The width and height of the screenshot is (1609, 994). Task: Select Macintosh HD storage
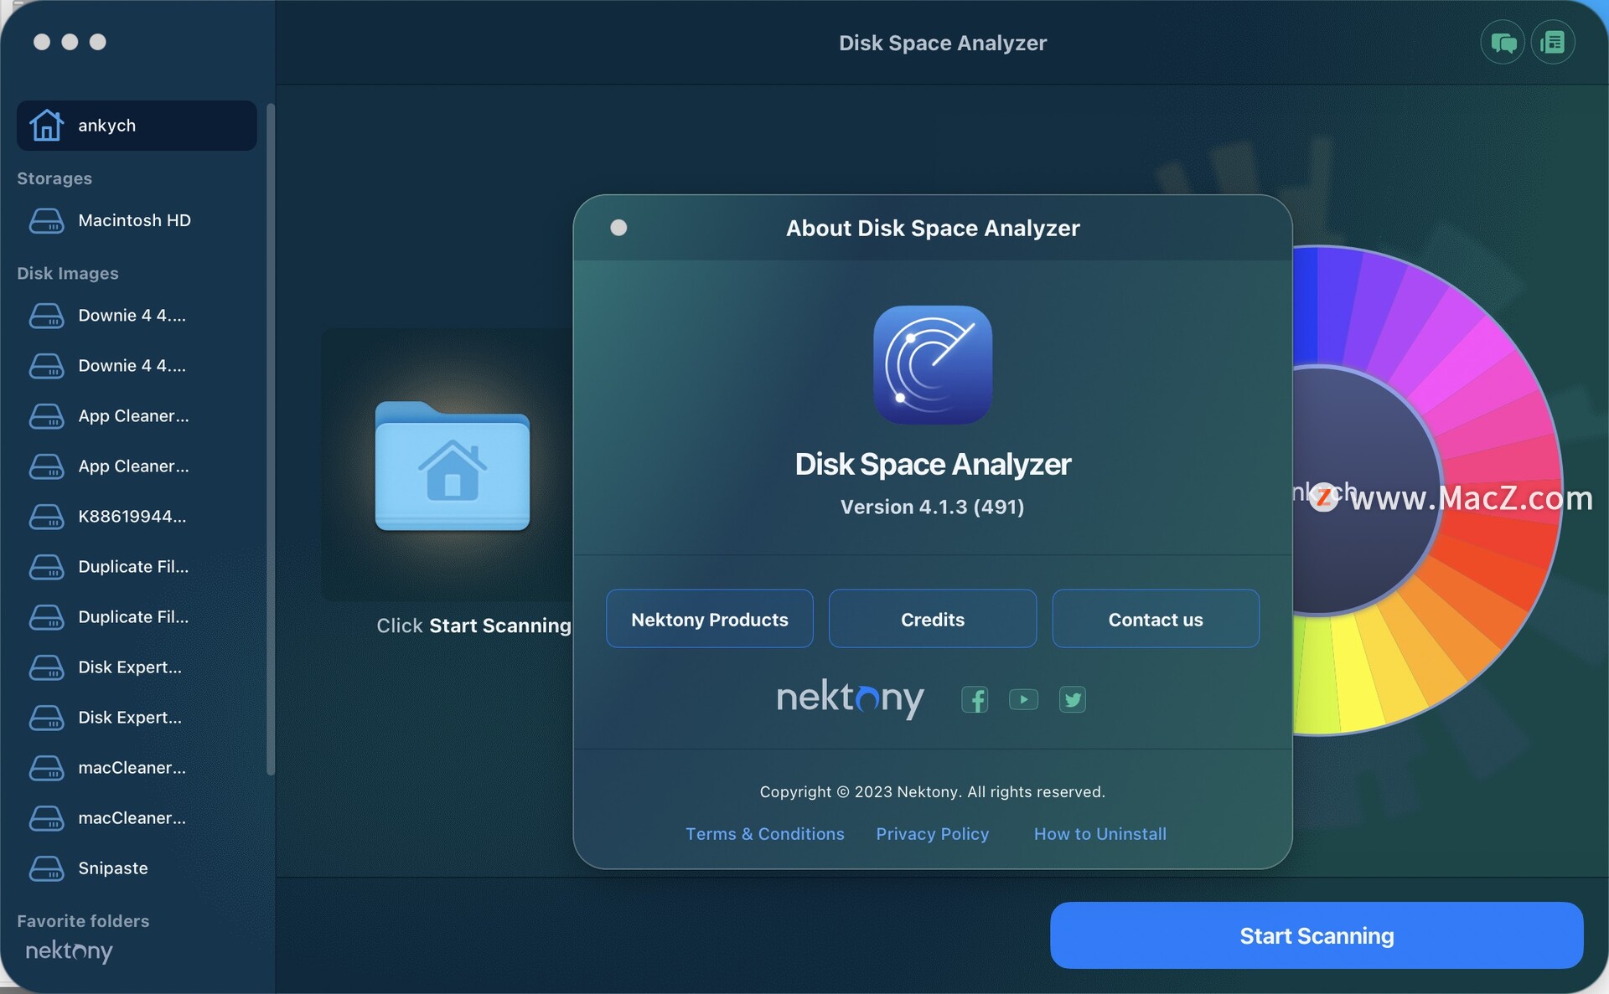(137, 221)
